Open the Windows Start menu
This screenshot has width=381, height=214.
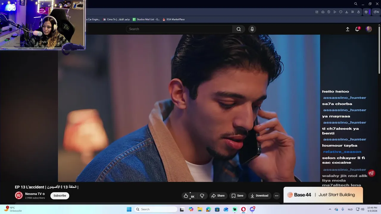(129, 209)
